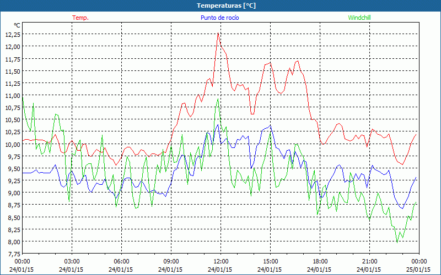The image size is (441, 275).
Task: Select the 11,75 y-axis value
Action: [x=13, y=59]
